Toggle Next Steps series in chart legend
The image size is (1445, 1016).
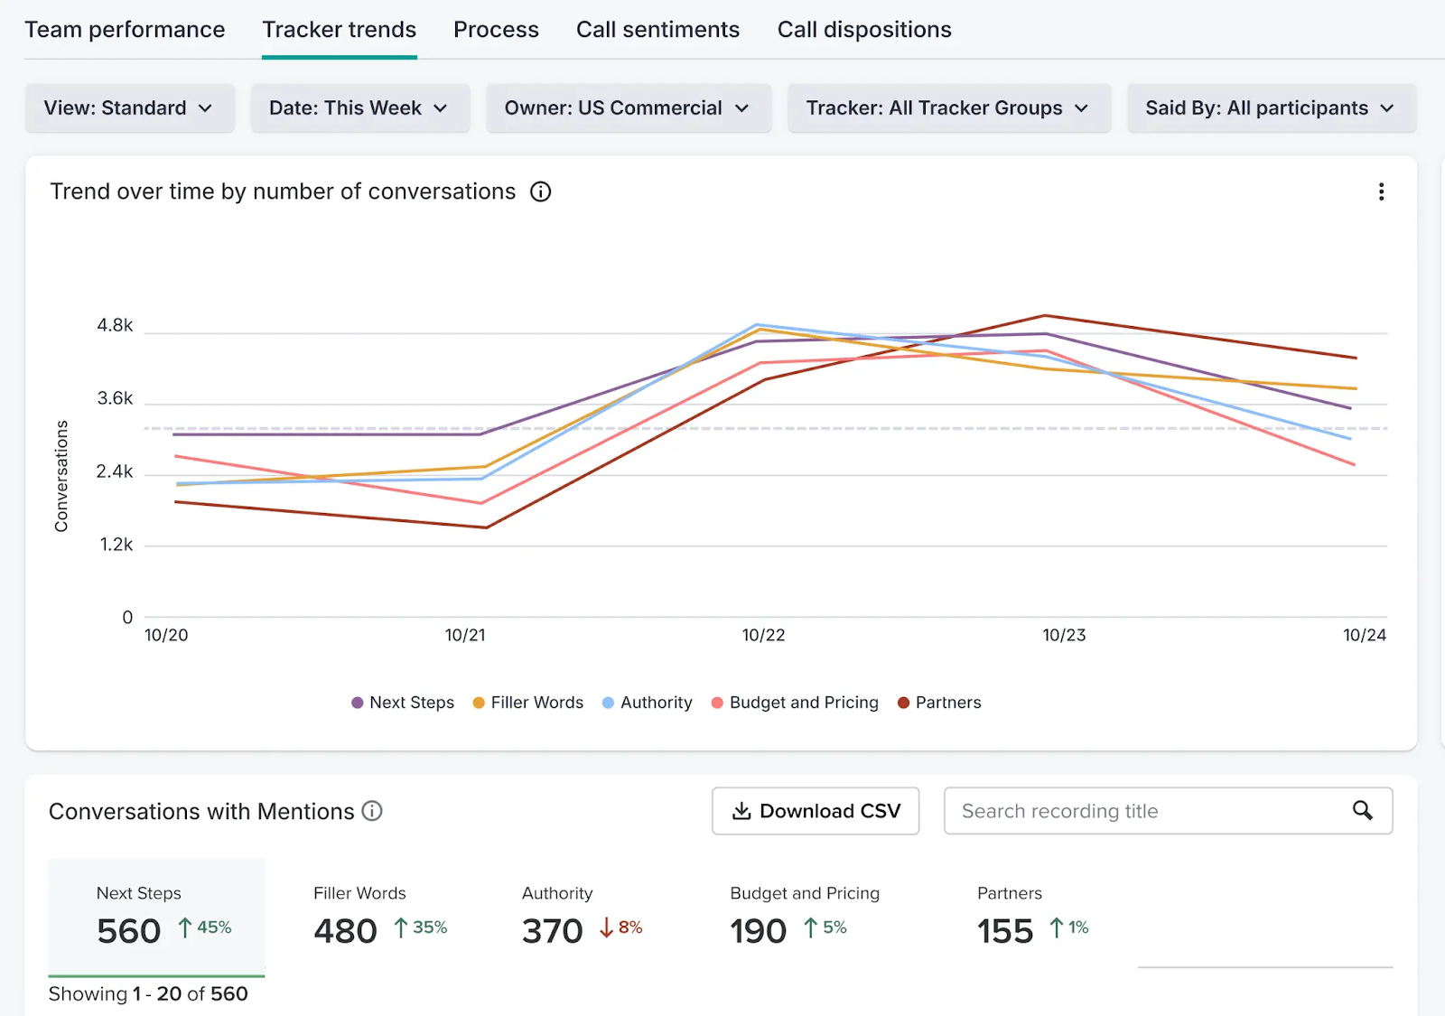point(403,703)
